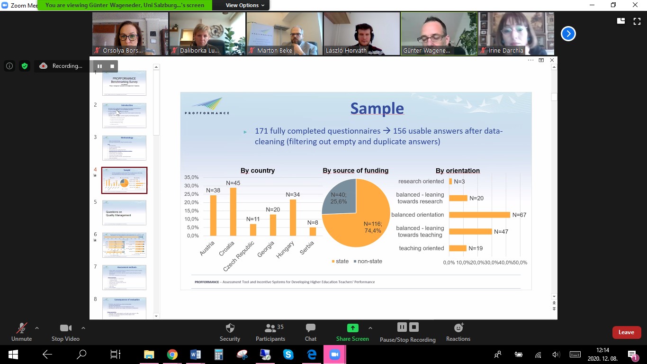The width and height of the screenshot is (647, 364).
Task: Open the Security shield icon
Action: pyautogui.click(x=230, y=328)
